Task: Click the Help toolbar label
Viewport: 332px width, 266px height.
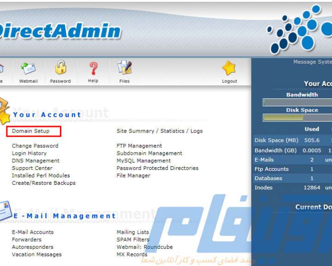Action: point(93,81)
